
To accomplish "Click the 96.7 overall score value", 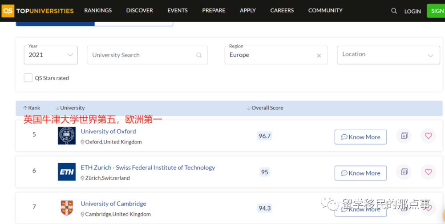I will click(264, 136).
